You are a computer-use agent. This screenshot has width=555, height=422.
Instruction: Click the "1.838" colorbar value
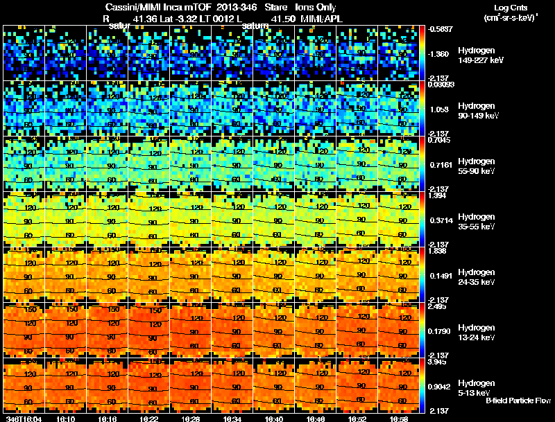pos(437,251)
